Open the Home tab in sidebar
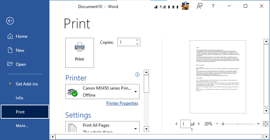 click(x=21, y=36)
